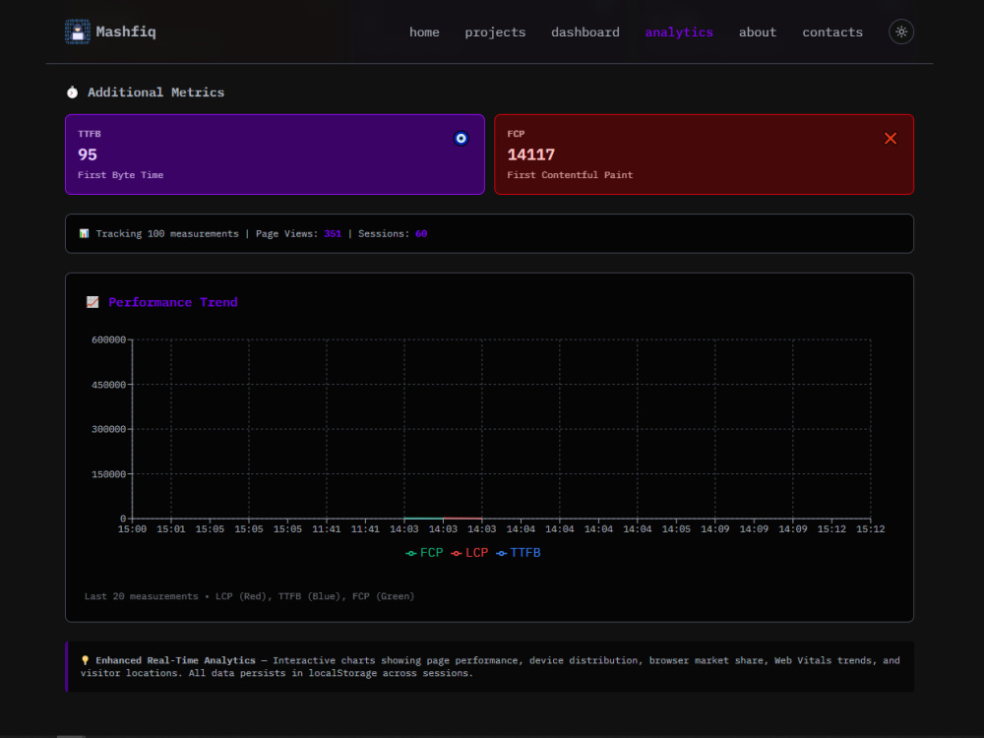Viewport: 984px width, 738px height.
Task: Open the about page
Action: pyautogui.click(x=758, y=32)
